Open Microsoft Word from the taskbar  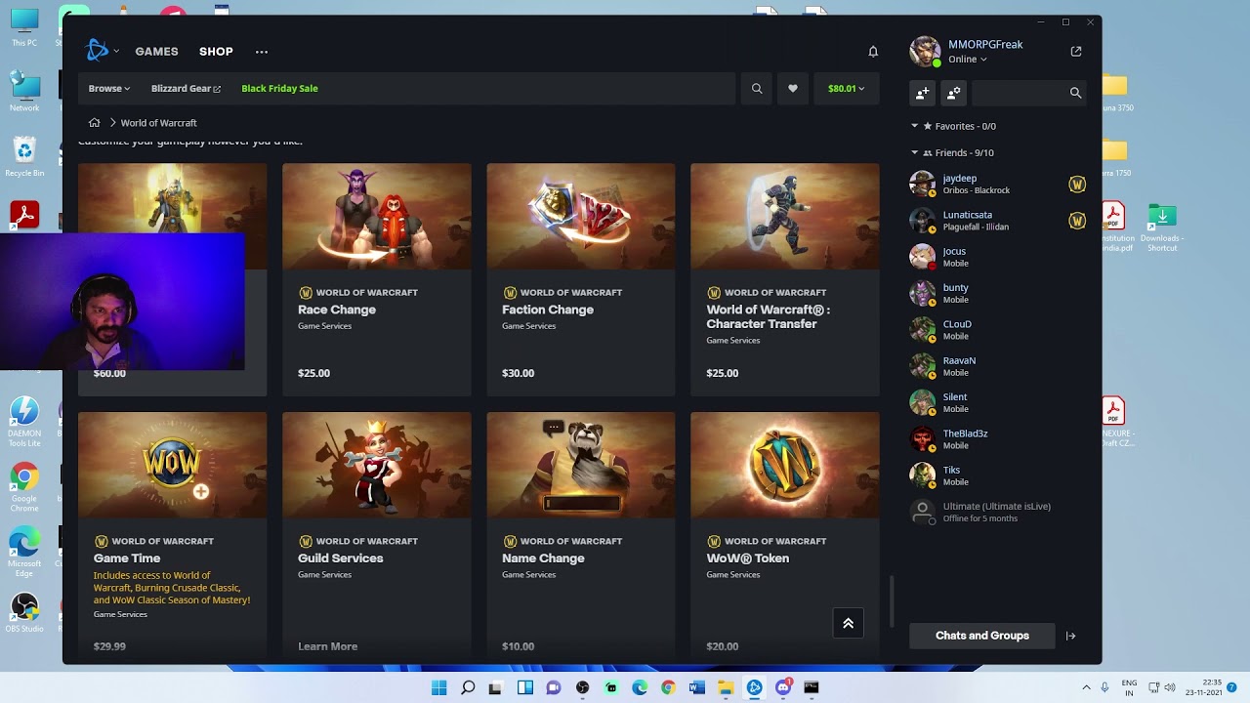coord(696,687)
